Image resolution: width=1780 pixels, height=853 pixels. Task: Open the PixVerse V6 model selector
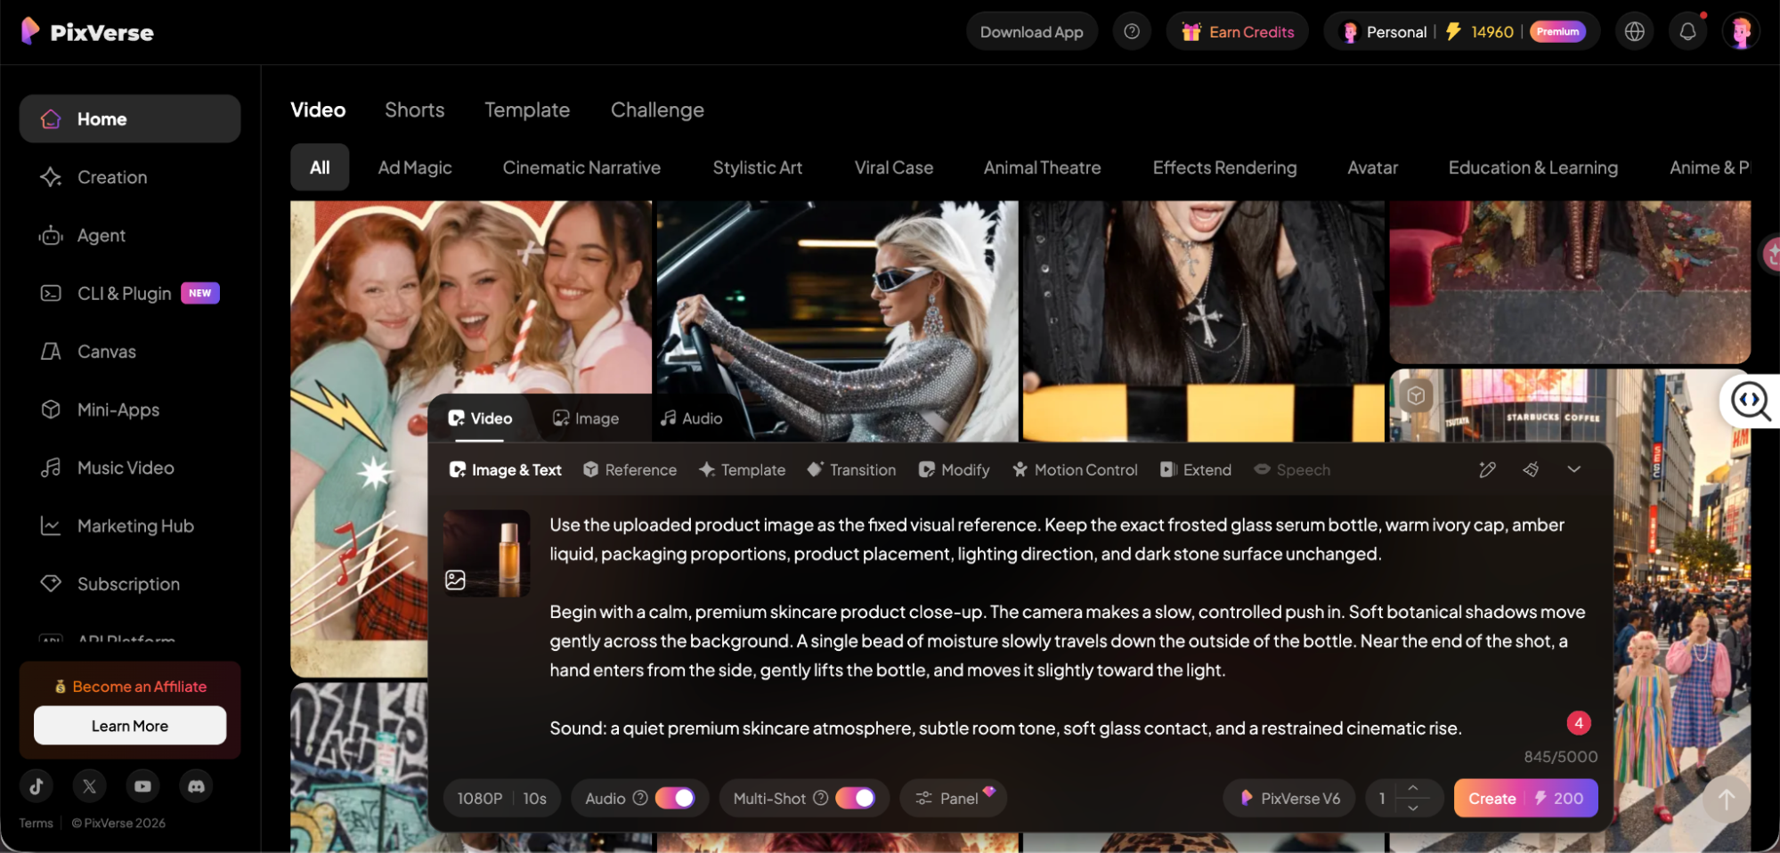tap(1288, 798)
